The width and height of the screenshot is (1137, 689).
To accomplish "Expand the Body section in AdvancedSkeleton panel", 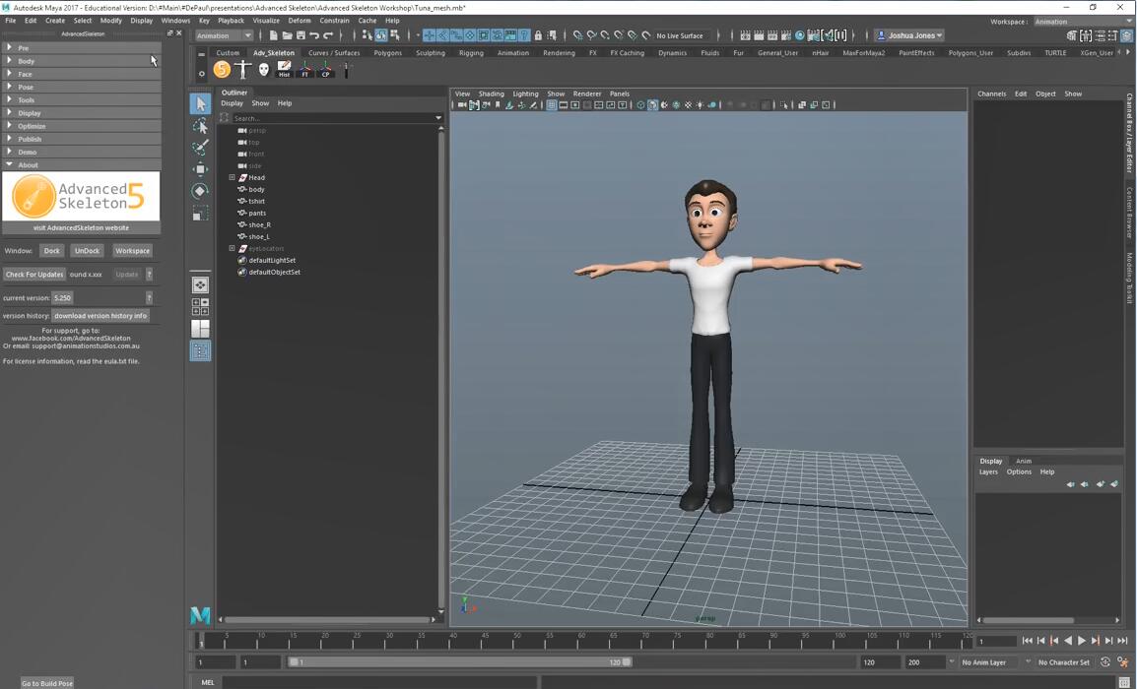I will coord(26,61).
